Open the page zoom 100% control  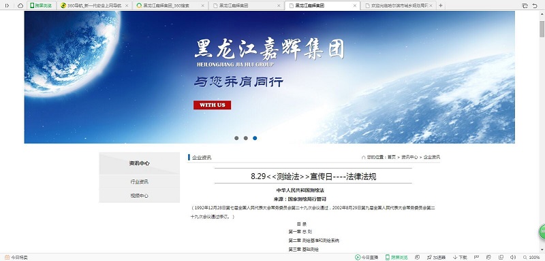531,257
